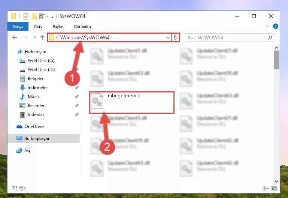Maximize the SysWOW64 window
Screen dimensions: 288x198
coord(254,16)
